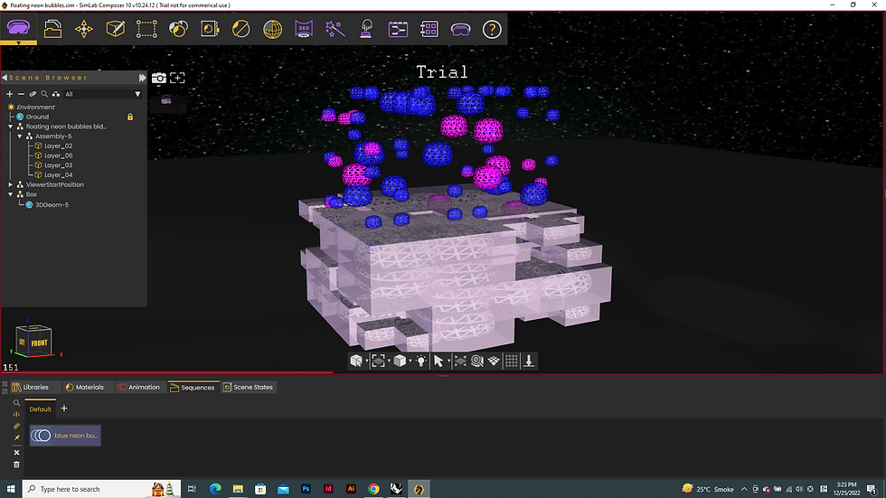The width and height of the screenshot is (886, 498).
Task: Collapse the Scene Browser with the left arrow
Action: (5, 78)
